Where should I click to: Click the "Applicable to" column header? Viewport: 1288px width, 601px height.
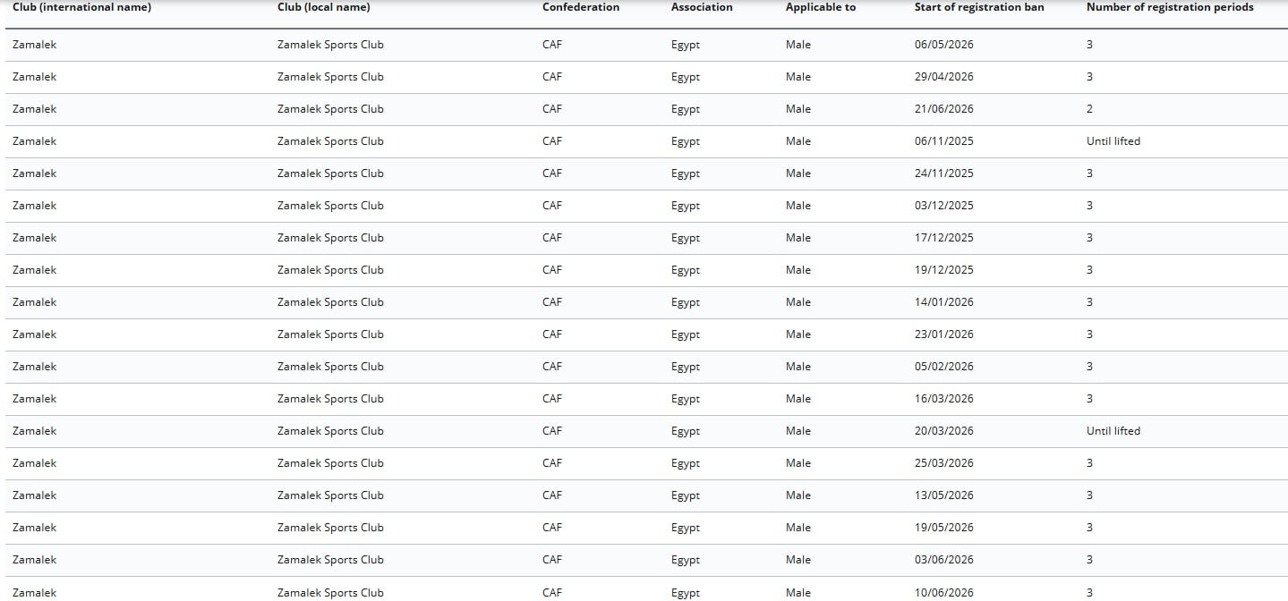point(821,7)
